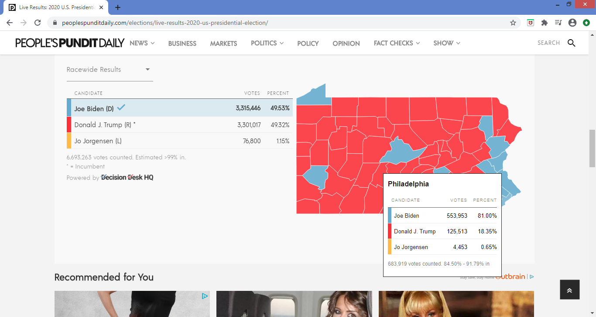Select the Live Results browser tab

[x=57, y=7]
